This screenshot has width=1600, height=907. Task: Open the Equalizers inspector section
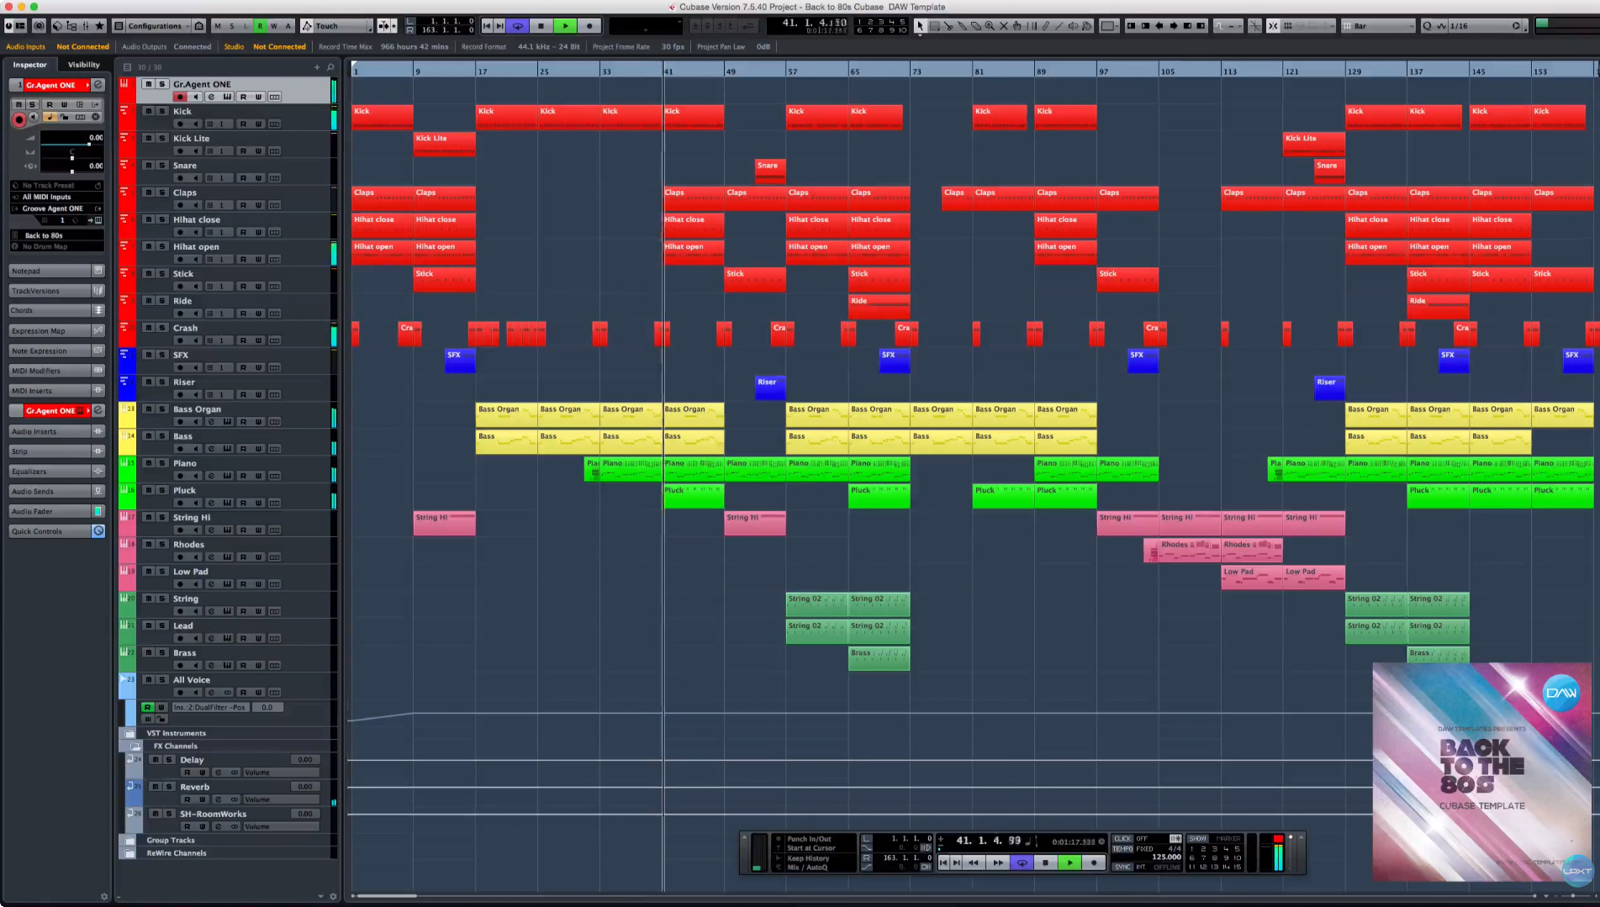tap(56, 472)
